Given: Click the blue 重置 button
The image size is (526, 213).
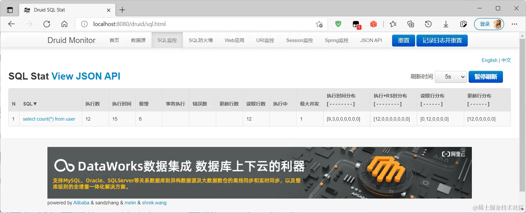Looking at the screenshot, I should [x=404, y=40].
